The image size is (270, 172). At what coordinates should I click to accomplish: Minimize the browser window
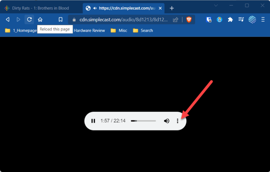(231, 6)
